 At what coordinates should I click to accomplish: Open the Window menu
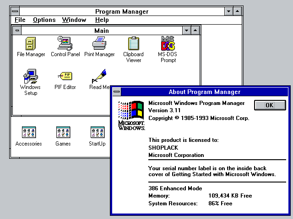[x=74, y=20]
